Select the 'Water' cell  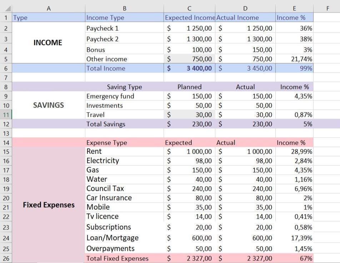coord(124,179)
